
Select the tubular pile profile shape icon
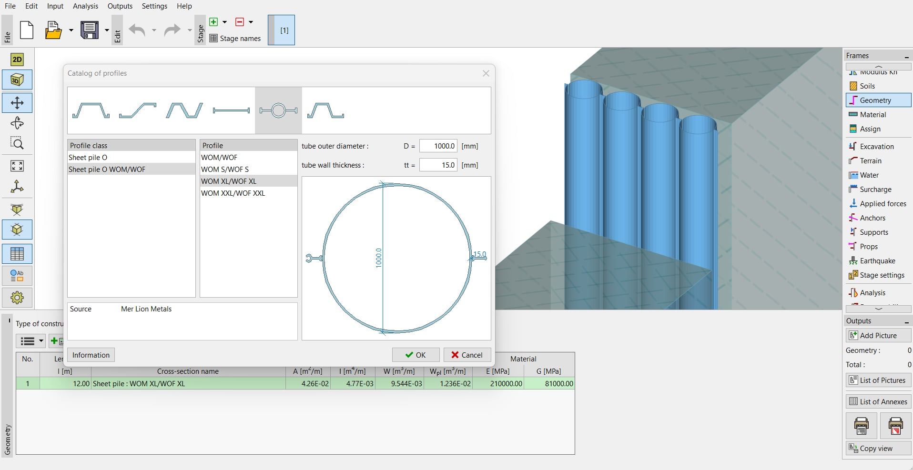(278, 110)
